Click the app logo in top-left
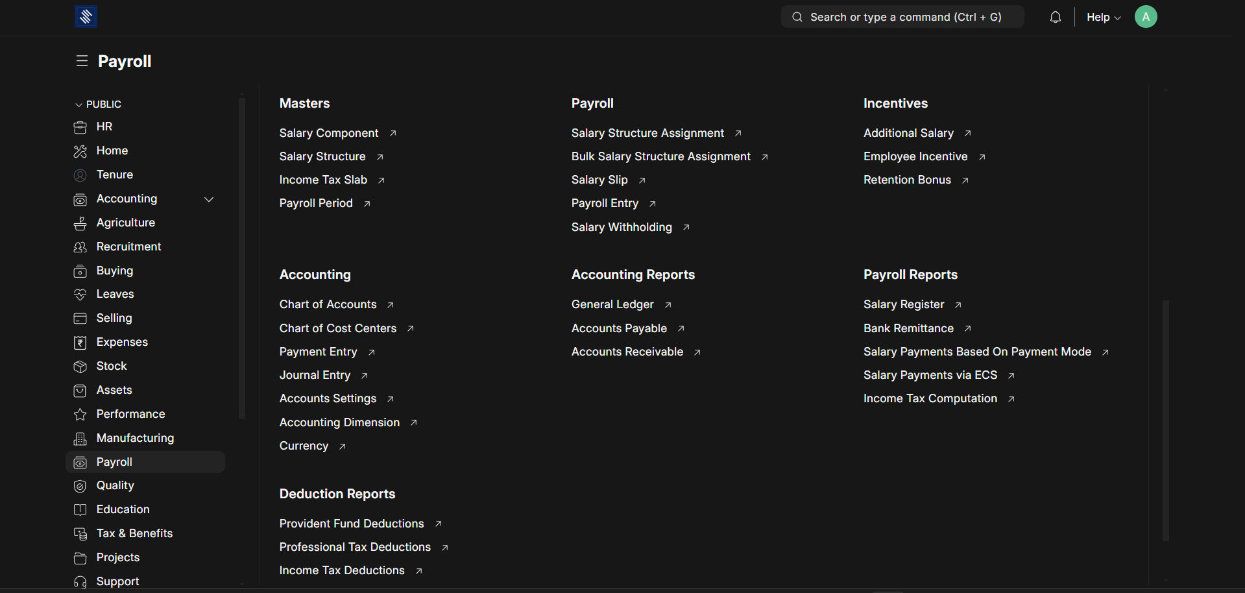Image resolution: width=1245 pixels, height=593 pixels. pyautogui.click(x=86, y=17)
